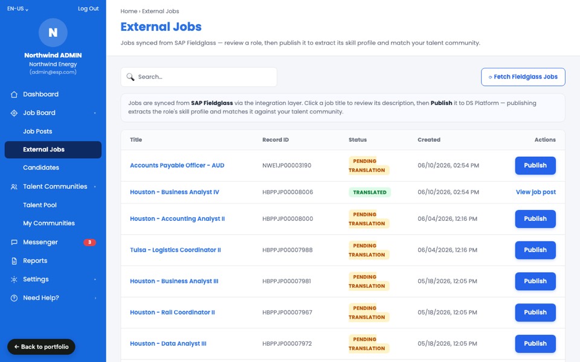Image resolution: width=580 pixels, height=362 pixels.
Task: Open Houston - Data Analyst III title
Action: (168, 343)
